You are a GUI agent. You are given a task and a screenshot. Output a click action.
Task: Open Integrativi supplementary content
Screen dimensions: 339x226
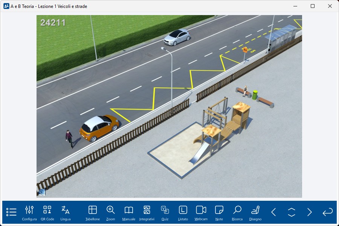(x=147, y=213)
